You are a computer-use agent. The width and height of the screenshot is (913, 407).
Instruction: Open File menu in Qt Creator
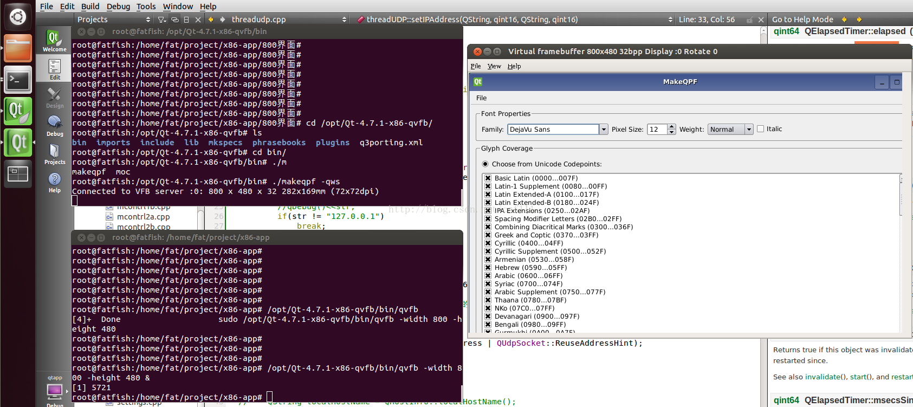click(47, 7)
